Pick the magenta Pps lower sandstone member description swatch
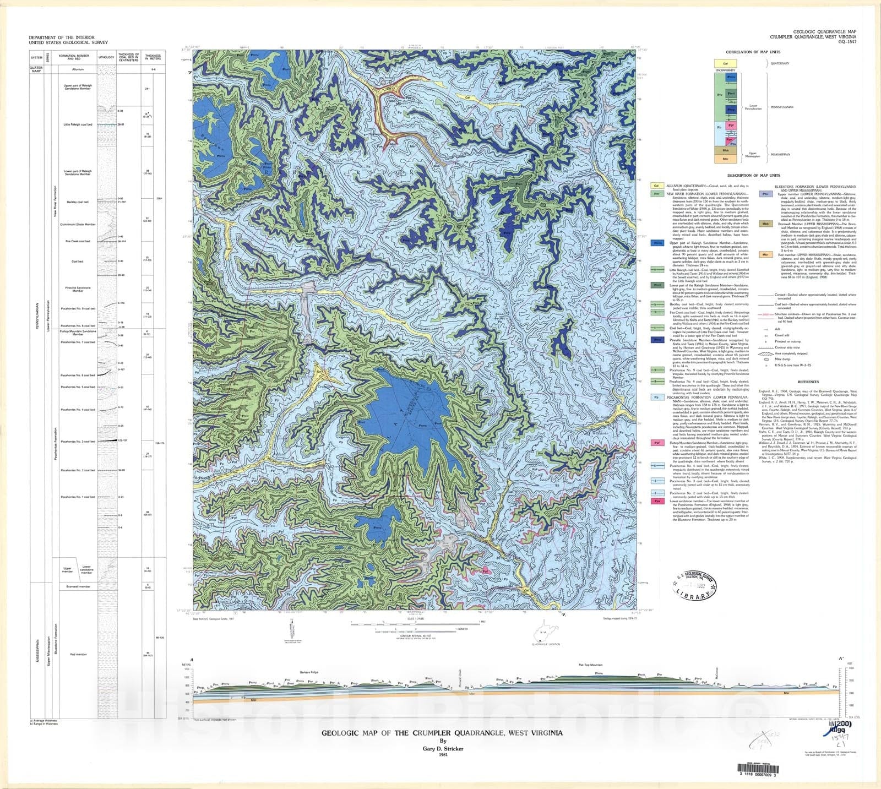This screenshot has width=881, height=789. (656, 501)
